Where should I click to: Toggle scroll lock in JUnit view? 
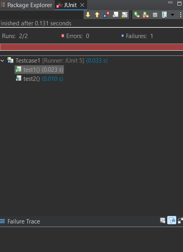click(x=124, y=15)
